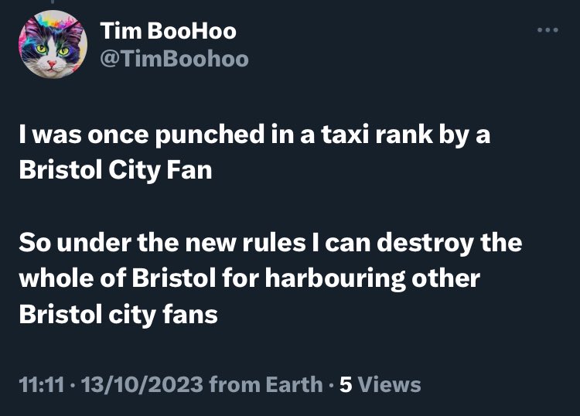Viewport: 580px width, 416px height.
Task: Click the cat's green eyes in avatar
Action: click(53, 49)
